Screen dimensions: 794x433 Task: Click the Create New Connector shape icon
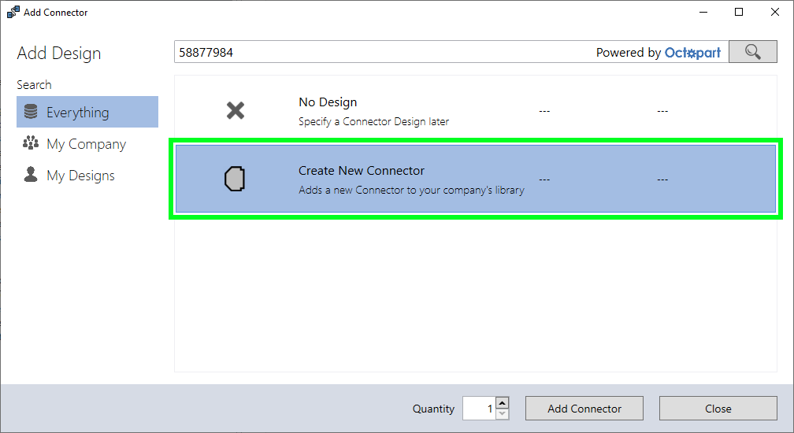tap(235, 179)
